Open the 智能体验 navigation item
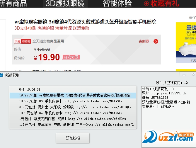Viewport: 196px width, 148px height. 117,4
